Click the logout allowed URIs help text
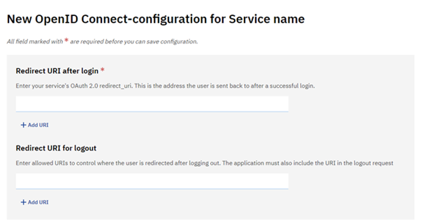 pos(204,163)
